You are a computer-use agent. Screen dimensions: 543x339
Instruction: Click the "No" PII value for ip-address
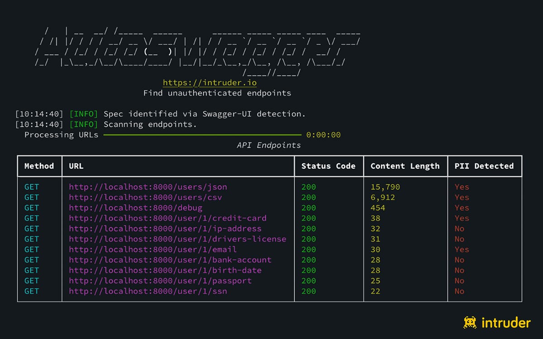pos(460,228)
